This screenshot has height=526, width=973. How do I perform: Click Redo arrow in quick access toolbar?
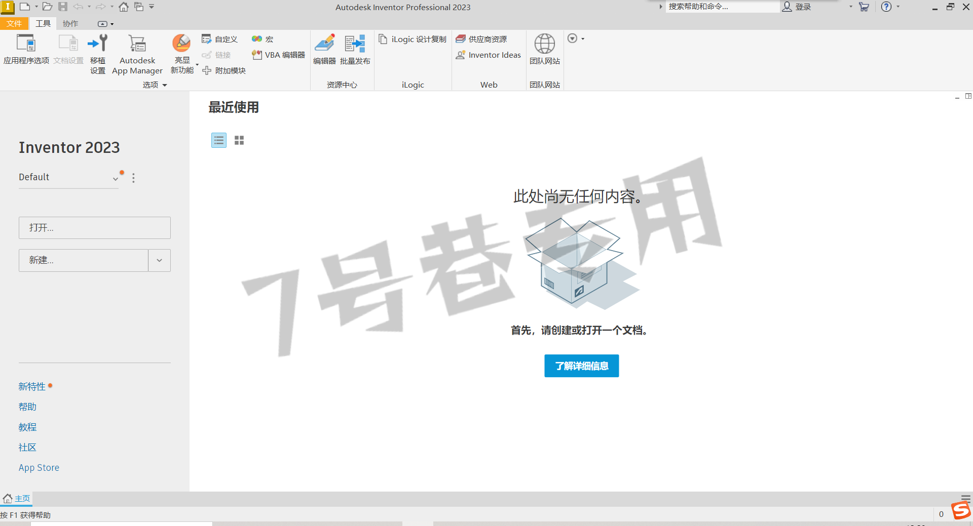tap(101, 7)
